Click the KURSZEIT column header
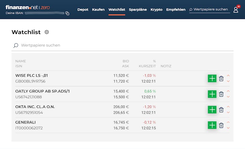 pos(147,66)
